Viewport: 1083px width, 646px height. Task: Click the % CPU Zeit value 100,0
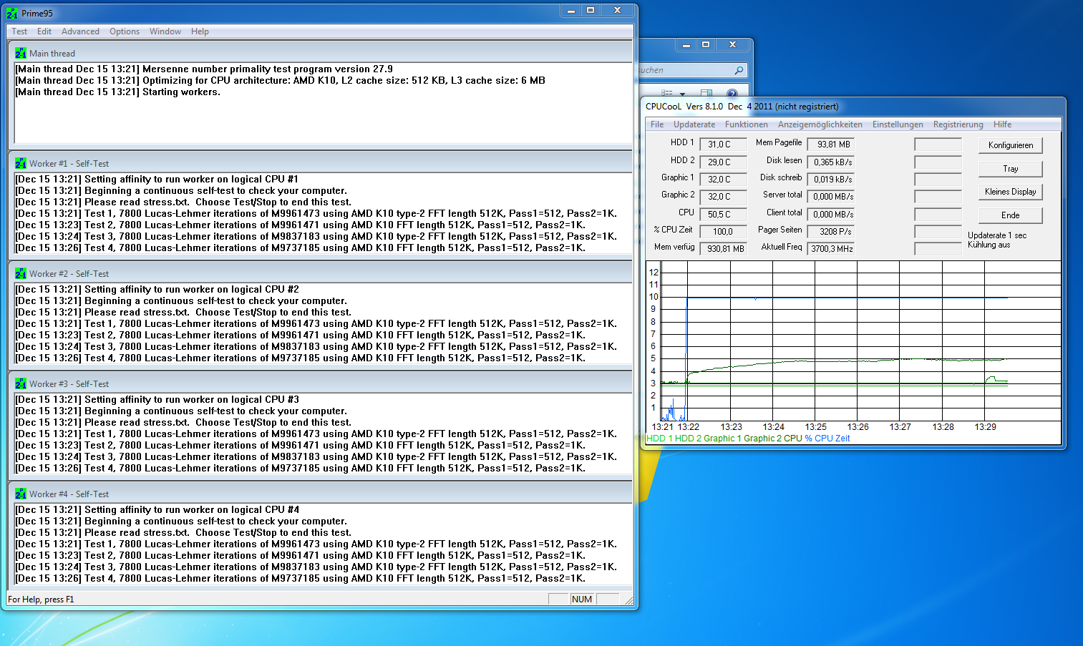723,232
